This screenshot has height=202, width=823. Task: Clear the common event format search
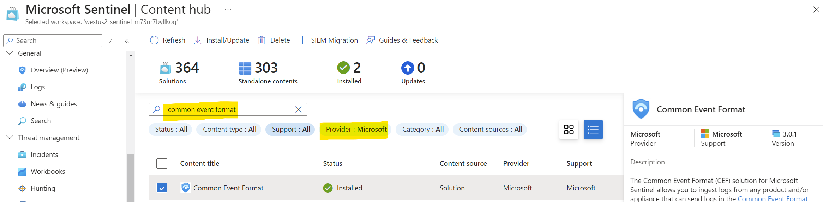point(298,109)
